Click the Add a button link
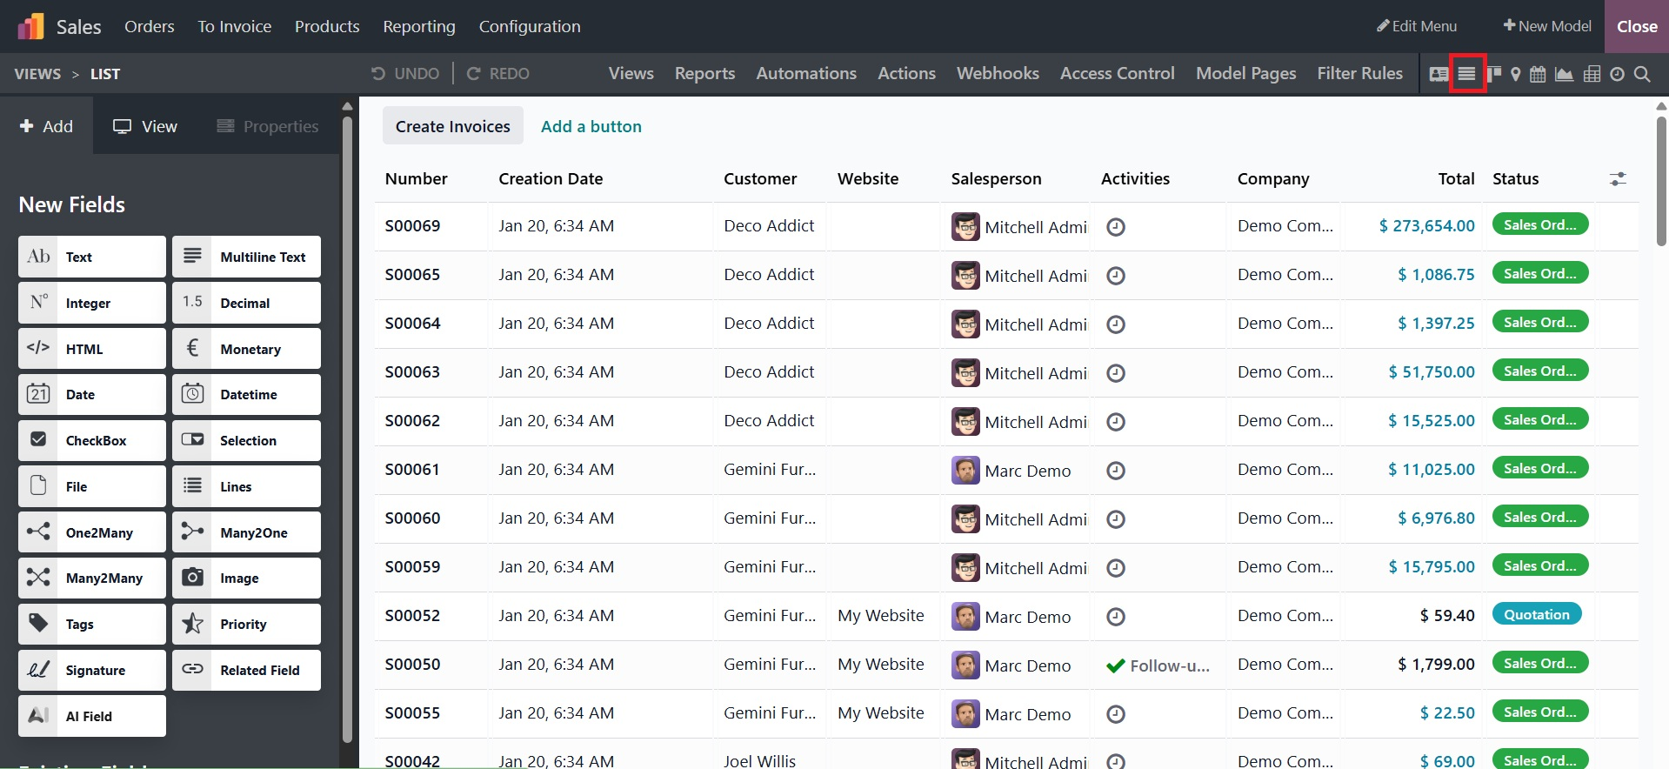Image resolution: width=1669 pixels, height=769 pixels. coord(591,126)
